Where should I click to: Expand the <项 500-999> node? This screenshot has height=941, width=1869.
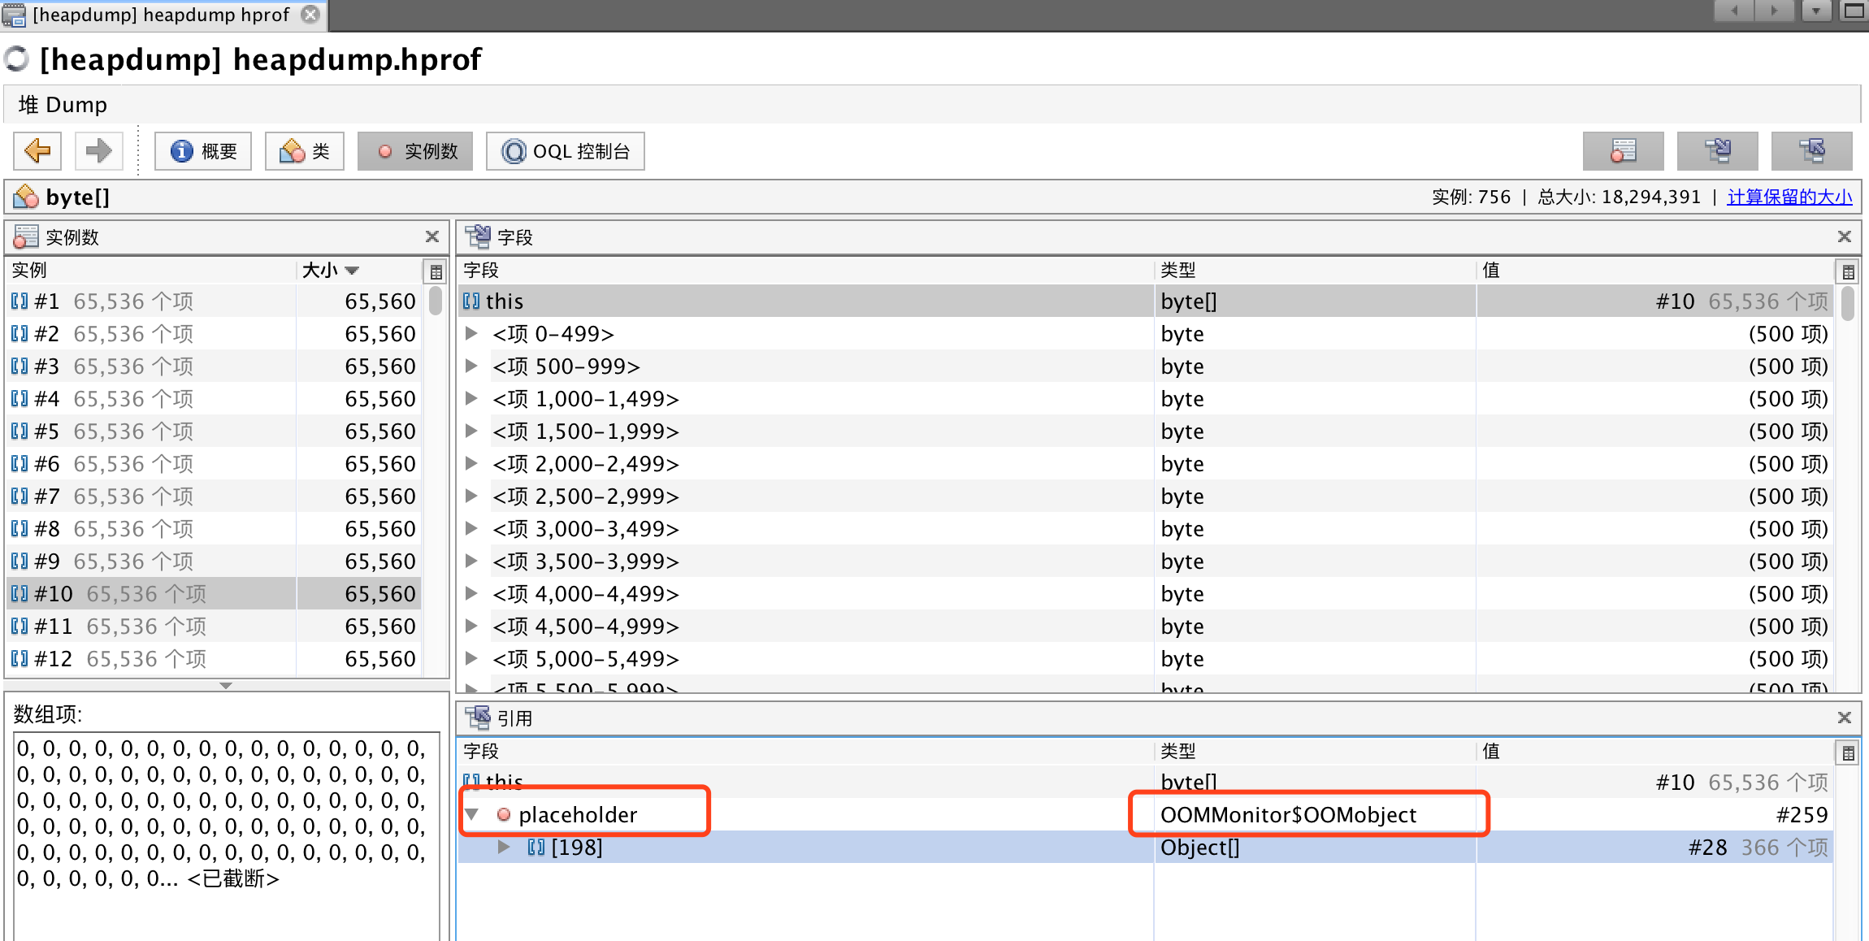[x=471, y=366]
